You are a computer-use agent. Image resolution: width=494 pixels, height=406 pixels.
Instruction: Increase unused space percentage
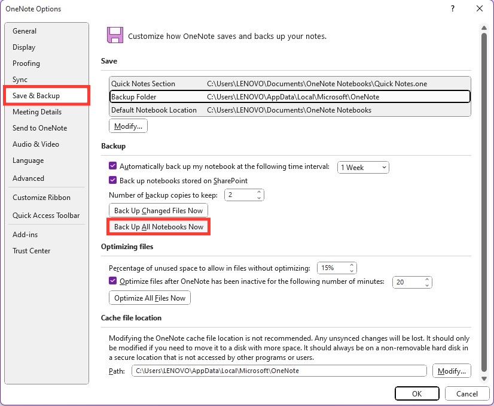coord(352,265)
